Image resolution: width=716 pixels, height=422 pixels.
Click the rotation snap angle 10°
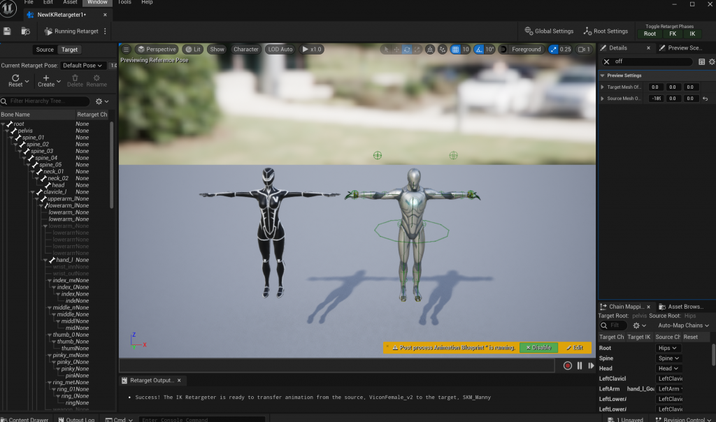coord(489,50)
